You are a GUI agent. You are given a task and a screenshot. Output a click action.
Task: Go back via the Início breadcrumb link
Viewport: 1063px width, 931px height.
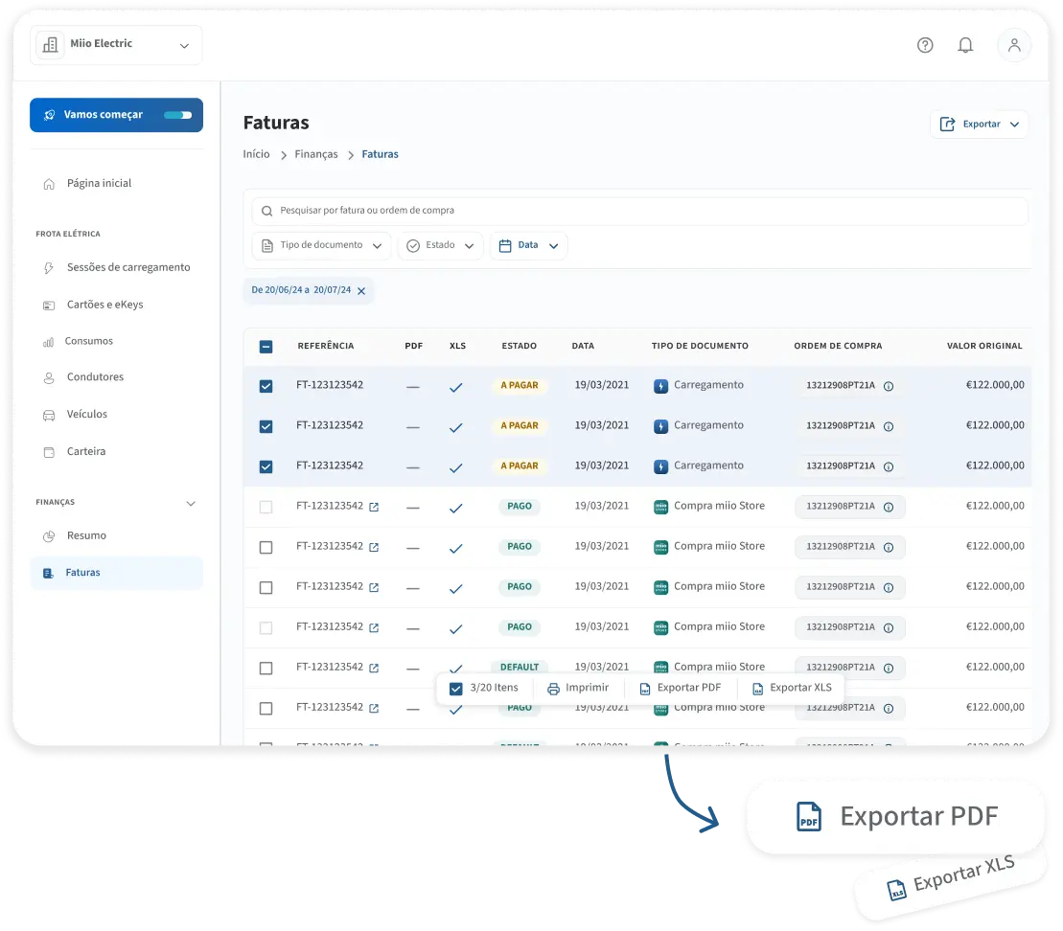click(x=256, y=153)
